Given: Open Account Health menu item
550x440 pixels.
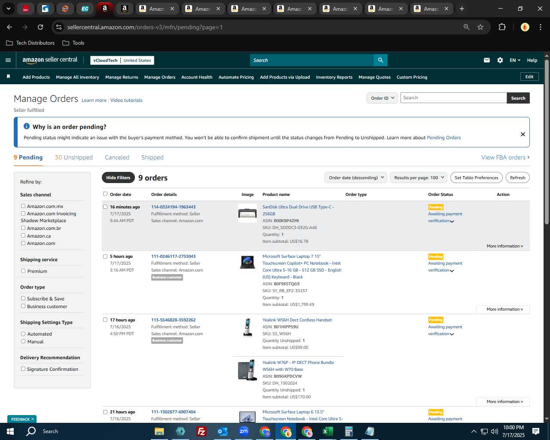Looking at the screenshot, I should pos(197,77).
